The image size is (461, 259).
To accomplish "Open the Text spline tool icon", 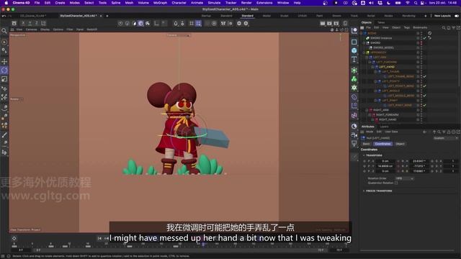I will pos(354,59).
